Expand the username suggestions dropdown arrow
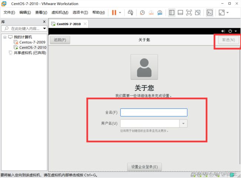The height and width of the screenshot is (178, 241). pyautogui.click(x=184, y=123)
